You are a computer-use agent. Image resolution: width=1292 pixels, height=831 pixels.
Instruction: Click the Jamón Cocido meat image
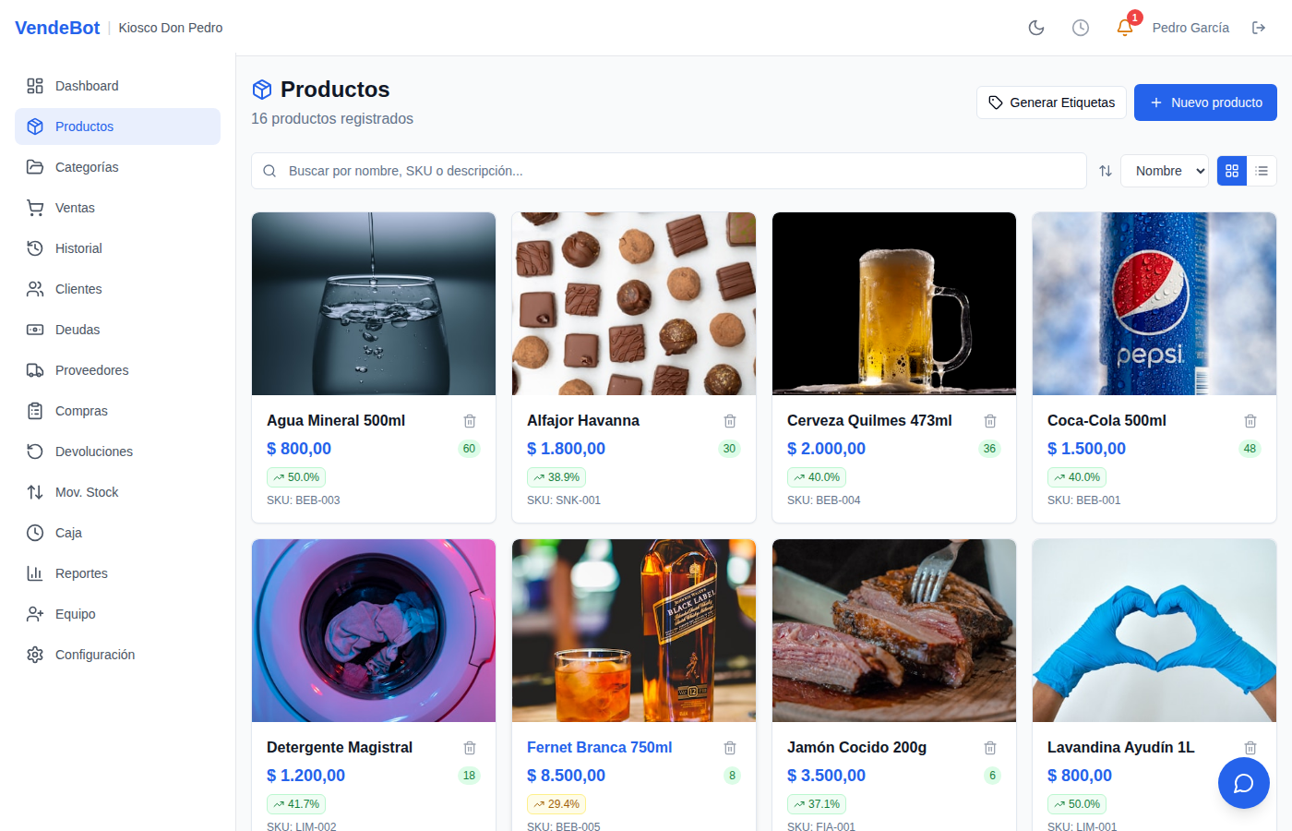[x=894, y=631]
